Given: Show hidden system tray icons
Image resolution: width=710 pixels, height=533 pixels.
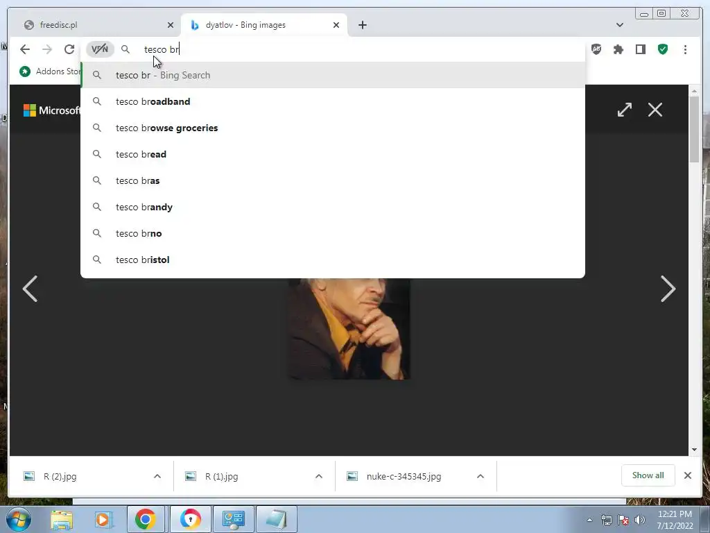Looking at the screenshot, I should point(589,520).
